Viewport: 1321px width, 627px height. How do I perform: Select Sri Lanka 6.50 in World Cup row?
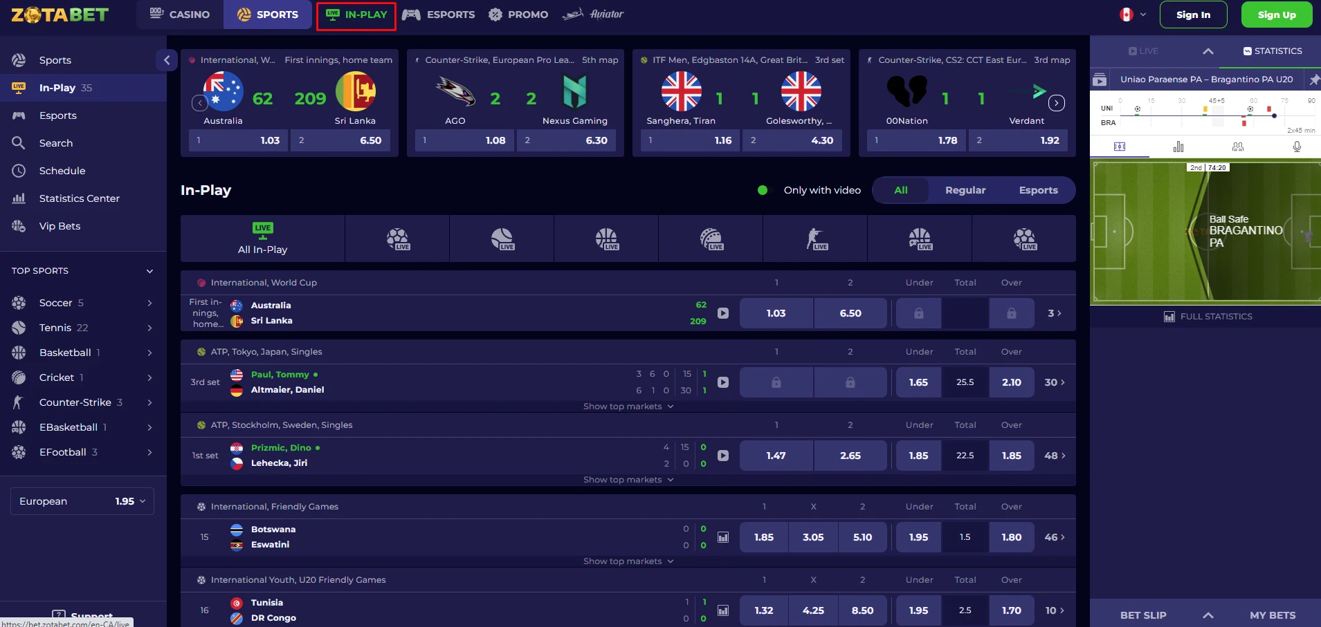(850, 313)
